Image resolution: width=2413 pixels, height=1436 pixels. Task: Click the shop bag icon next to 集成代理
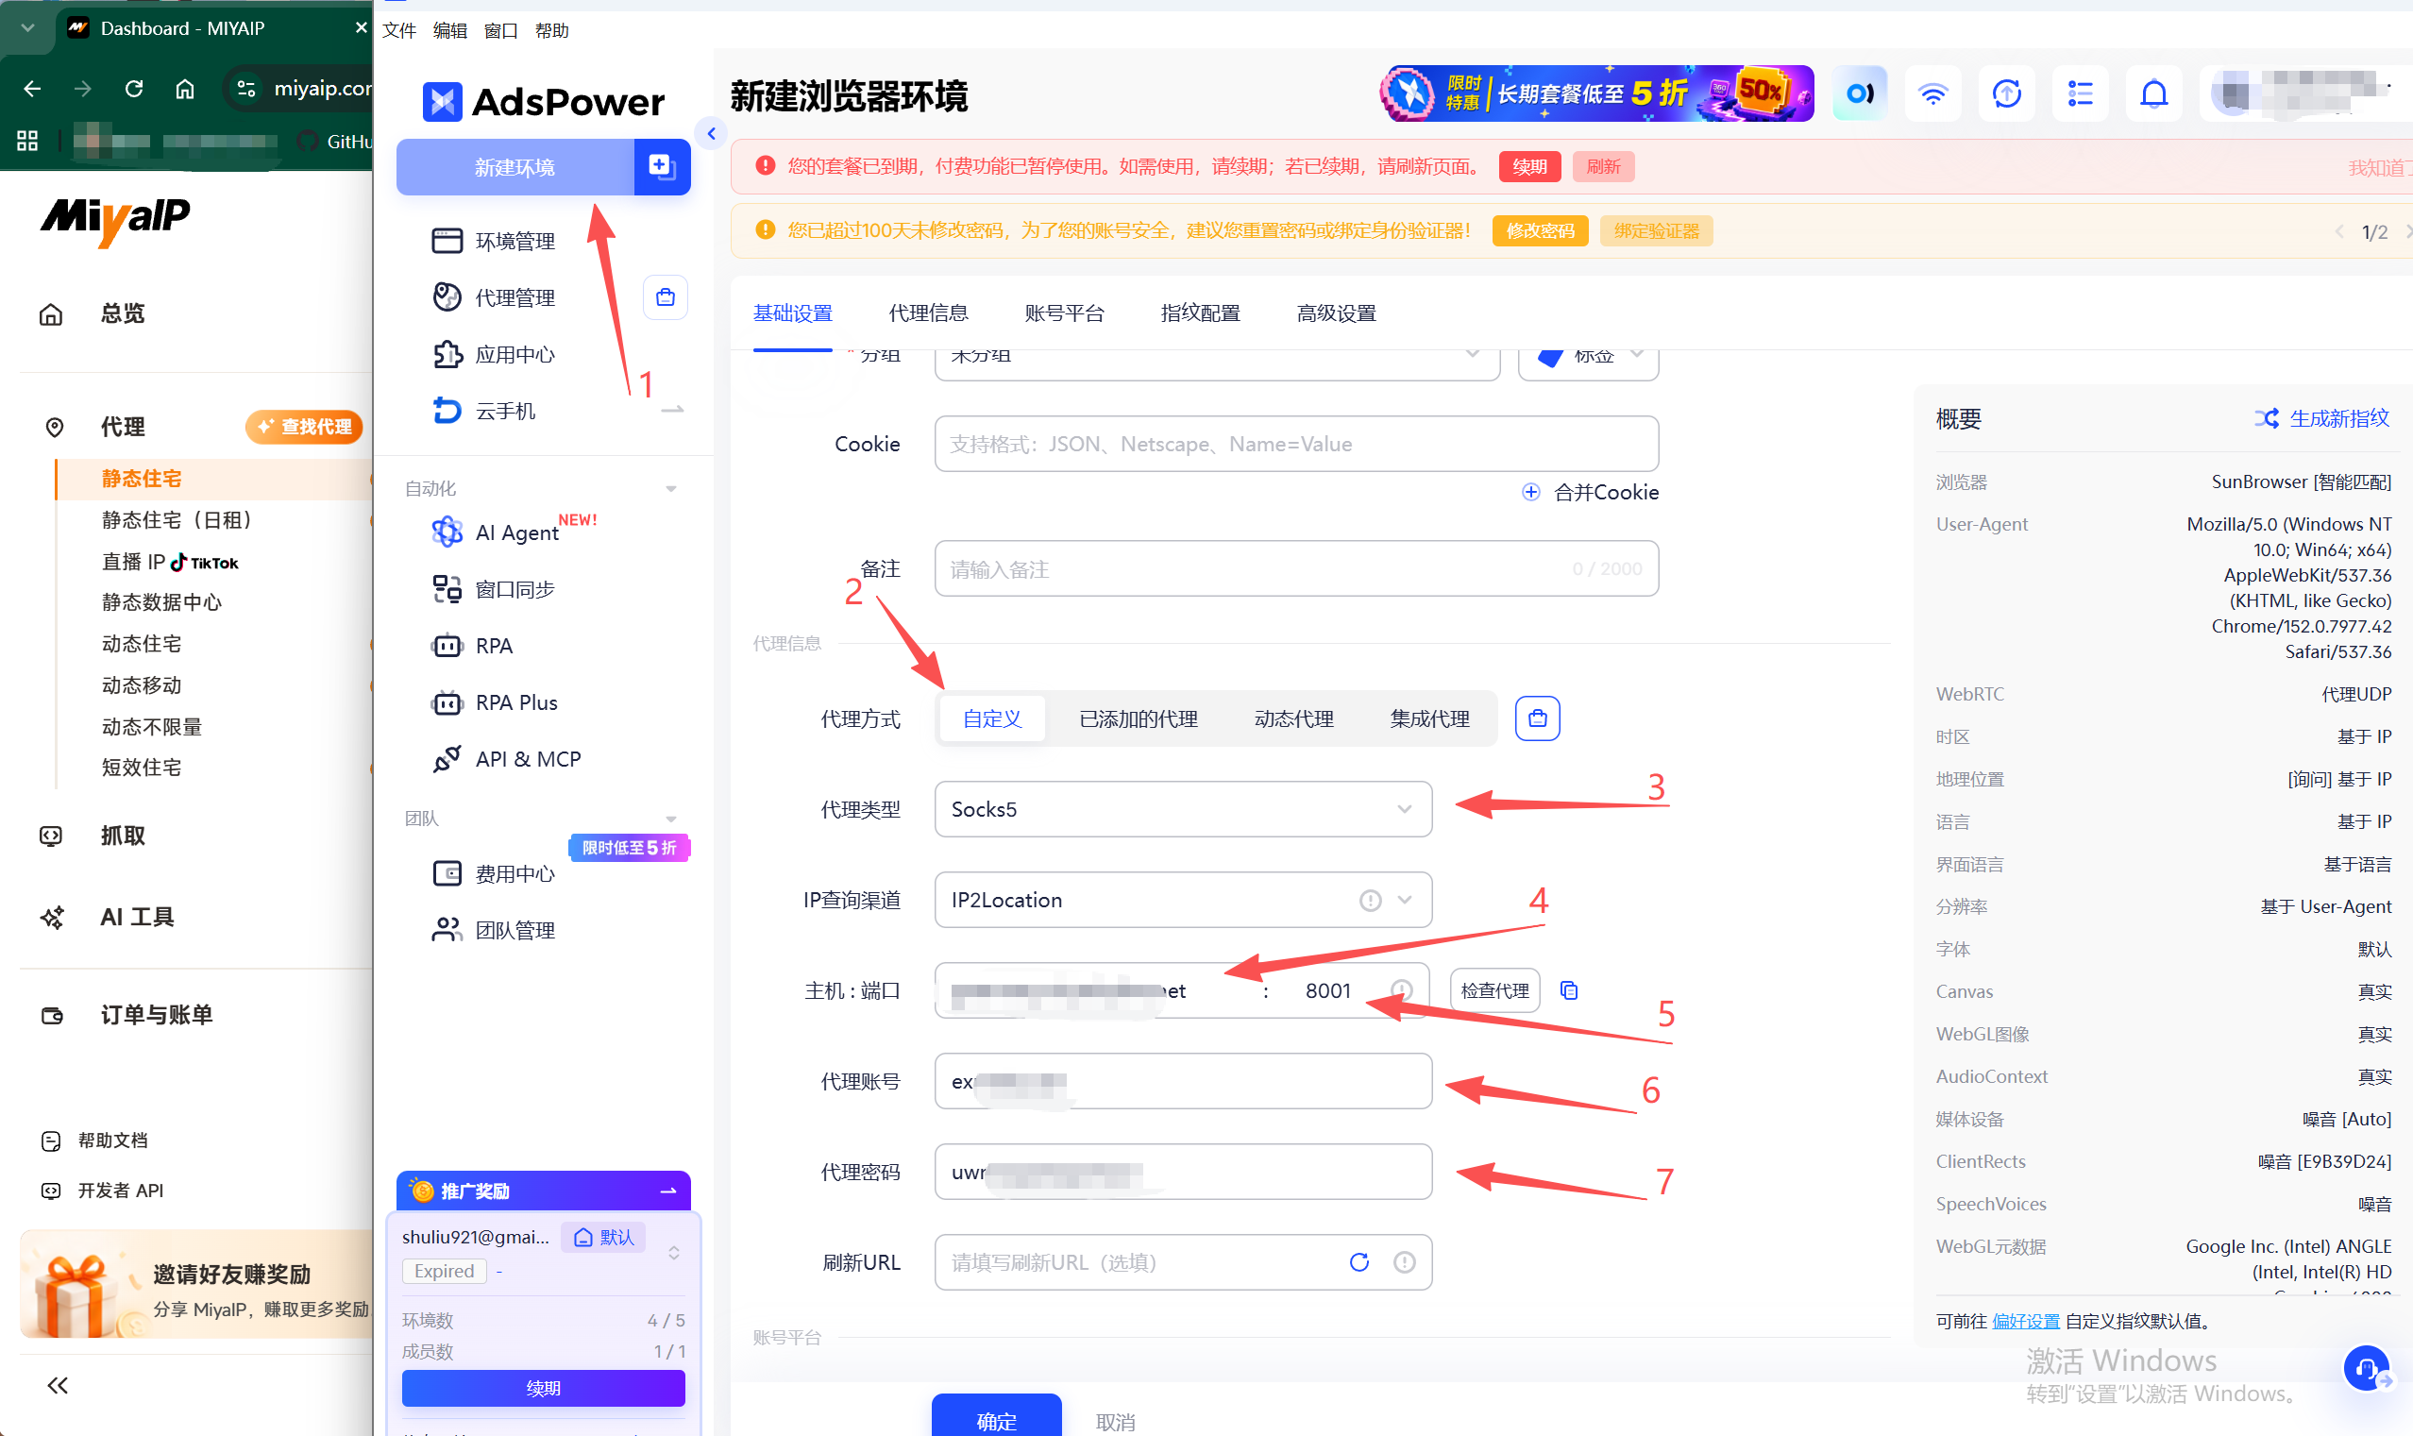[x=1538, y=718]
